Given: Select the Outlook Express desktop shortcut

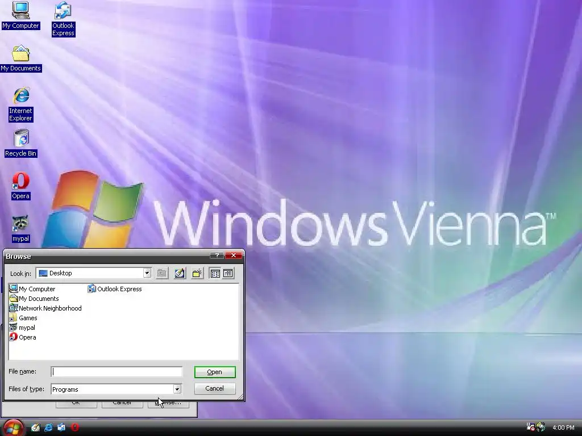Looking at the screenshot, I should pos(63,19).
